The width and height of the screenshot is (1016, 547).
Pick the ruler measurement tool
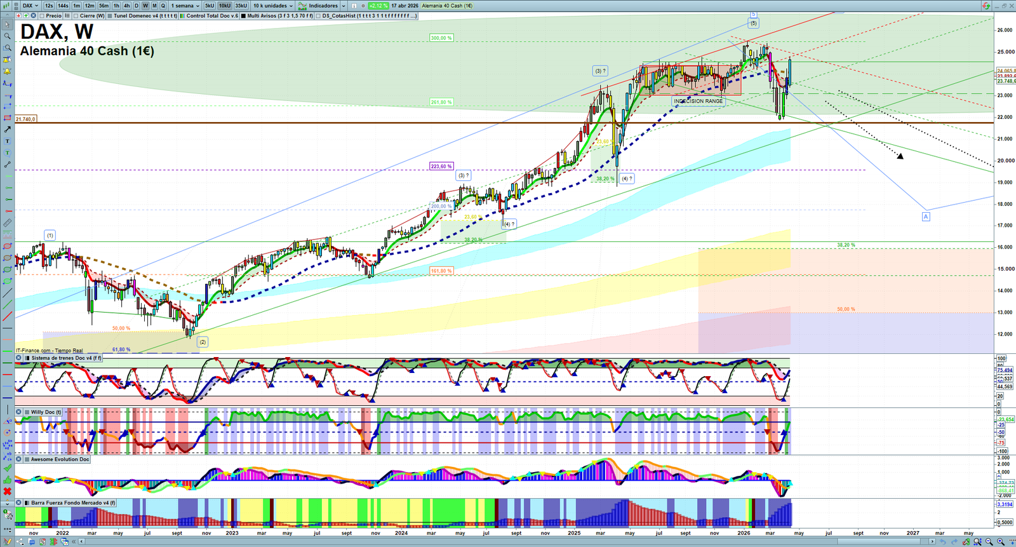tap(8, 223)
